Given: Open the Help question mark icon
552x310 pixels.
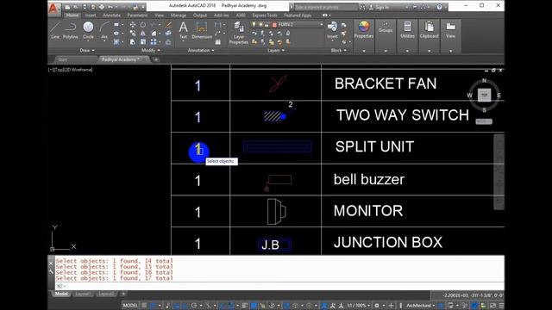Looking at the screenshot, I should click(439, 7).
